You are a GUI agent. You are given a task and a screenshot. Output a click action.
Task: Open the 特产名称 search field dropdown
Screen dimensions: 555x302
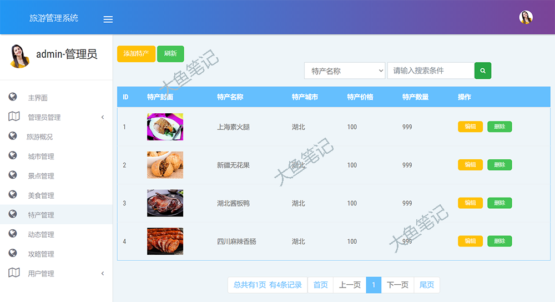click(345, 71)
